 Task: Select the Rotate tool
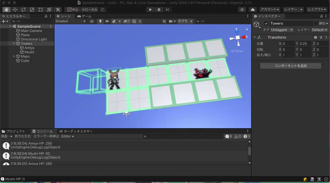coord(23,10)
